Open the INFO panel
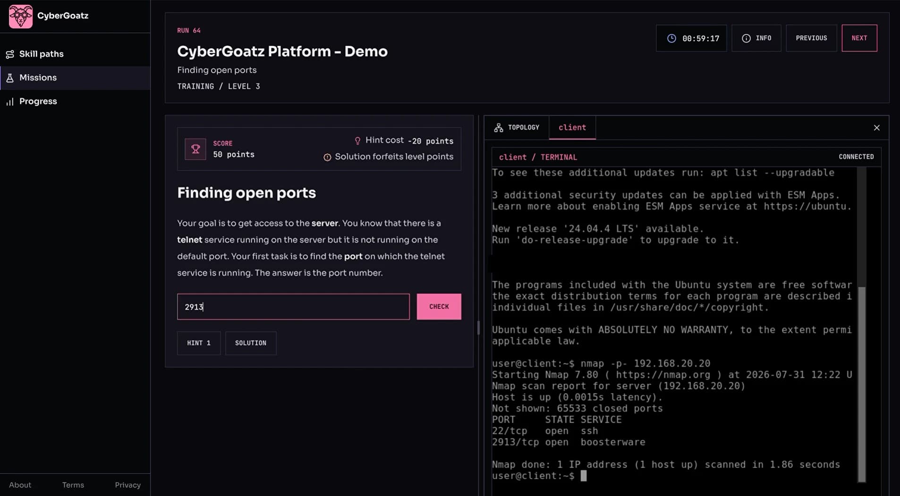Viewport: 900px width, 496px height. point(756,38)
